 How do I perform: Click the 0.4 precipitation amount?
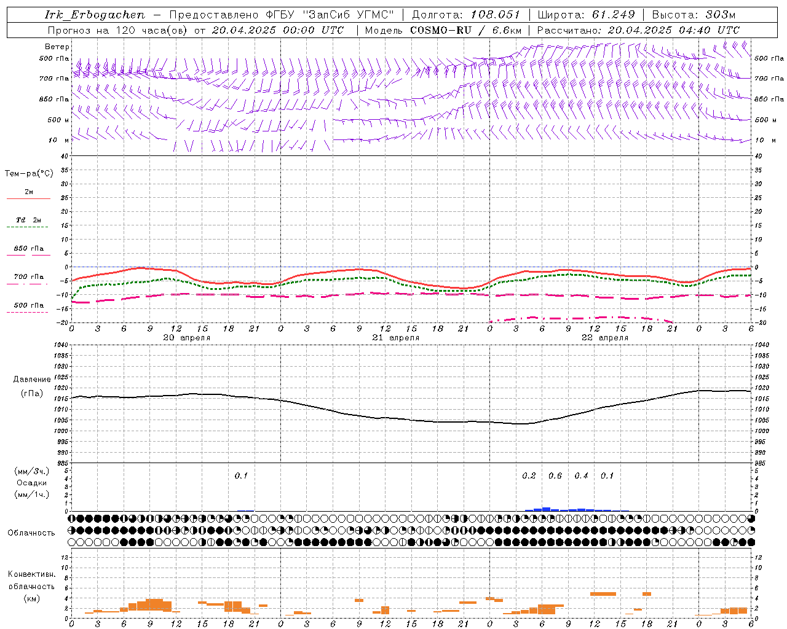coord(581,475)
